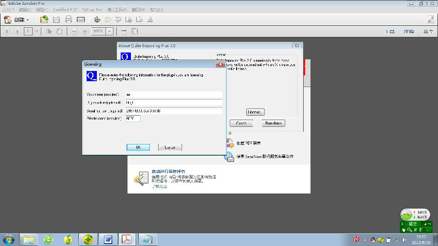Click Run demo in About dialog
The image size is (438, 246).
[x=274, y=123]
